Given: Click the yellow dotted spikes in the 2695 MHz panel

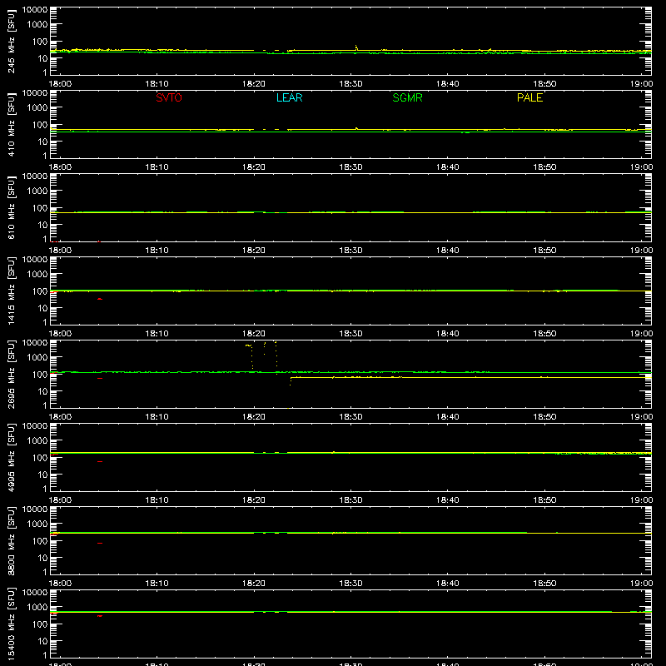Looking at the screenshot, I should pyautogui.click(x=262, y=356).
